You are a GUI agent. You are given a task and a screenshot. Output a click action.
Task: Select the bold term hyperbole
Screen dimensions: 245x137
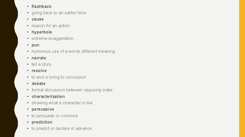pyautogui.click(x=42, y=32)
